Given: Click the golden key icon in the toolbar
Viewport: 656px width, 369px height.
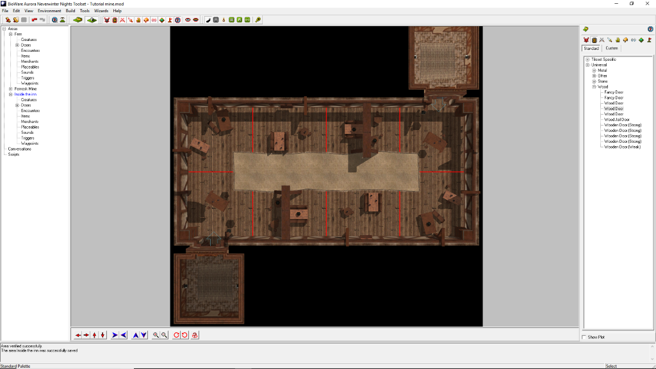Looking at the screenshot, I should click(x=258, y=20).
